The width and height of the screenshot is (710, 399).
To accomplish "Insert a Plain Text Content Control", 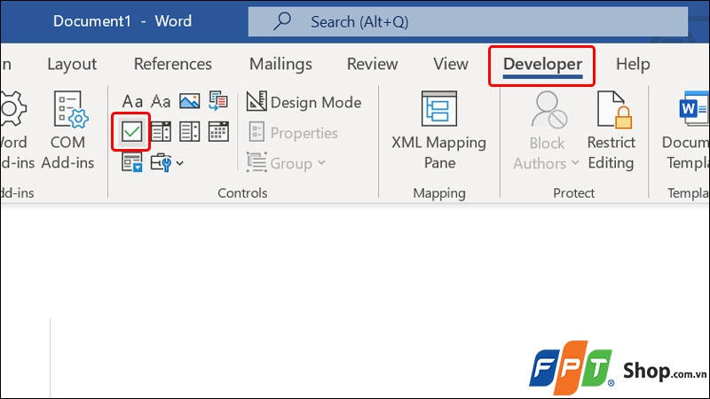I will point(161,101).
